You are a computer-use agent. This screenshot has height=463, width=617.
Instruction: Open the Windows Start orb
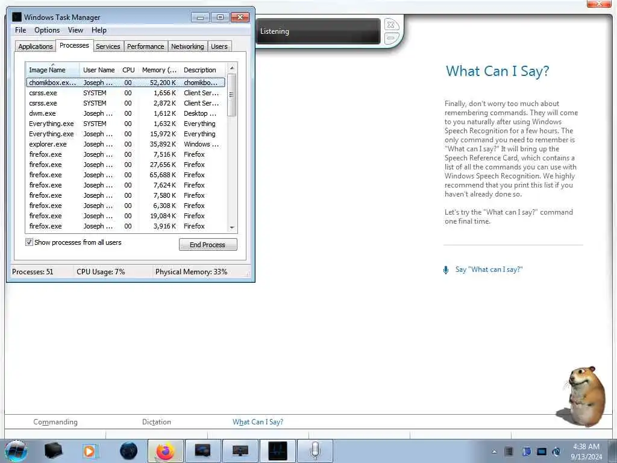click(16, 451)
